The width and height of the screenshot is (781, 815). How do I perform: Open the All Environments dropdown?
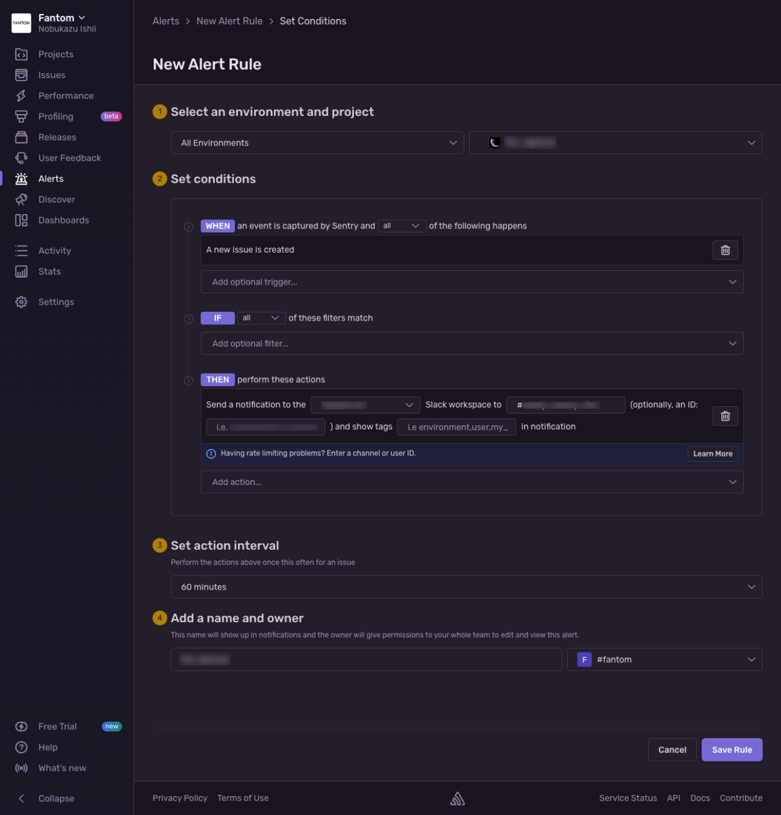point(317,143)
